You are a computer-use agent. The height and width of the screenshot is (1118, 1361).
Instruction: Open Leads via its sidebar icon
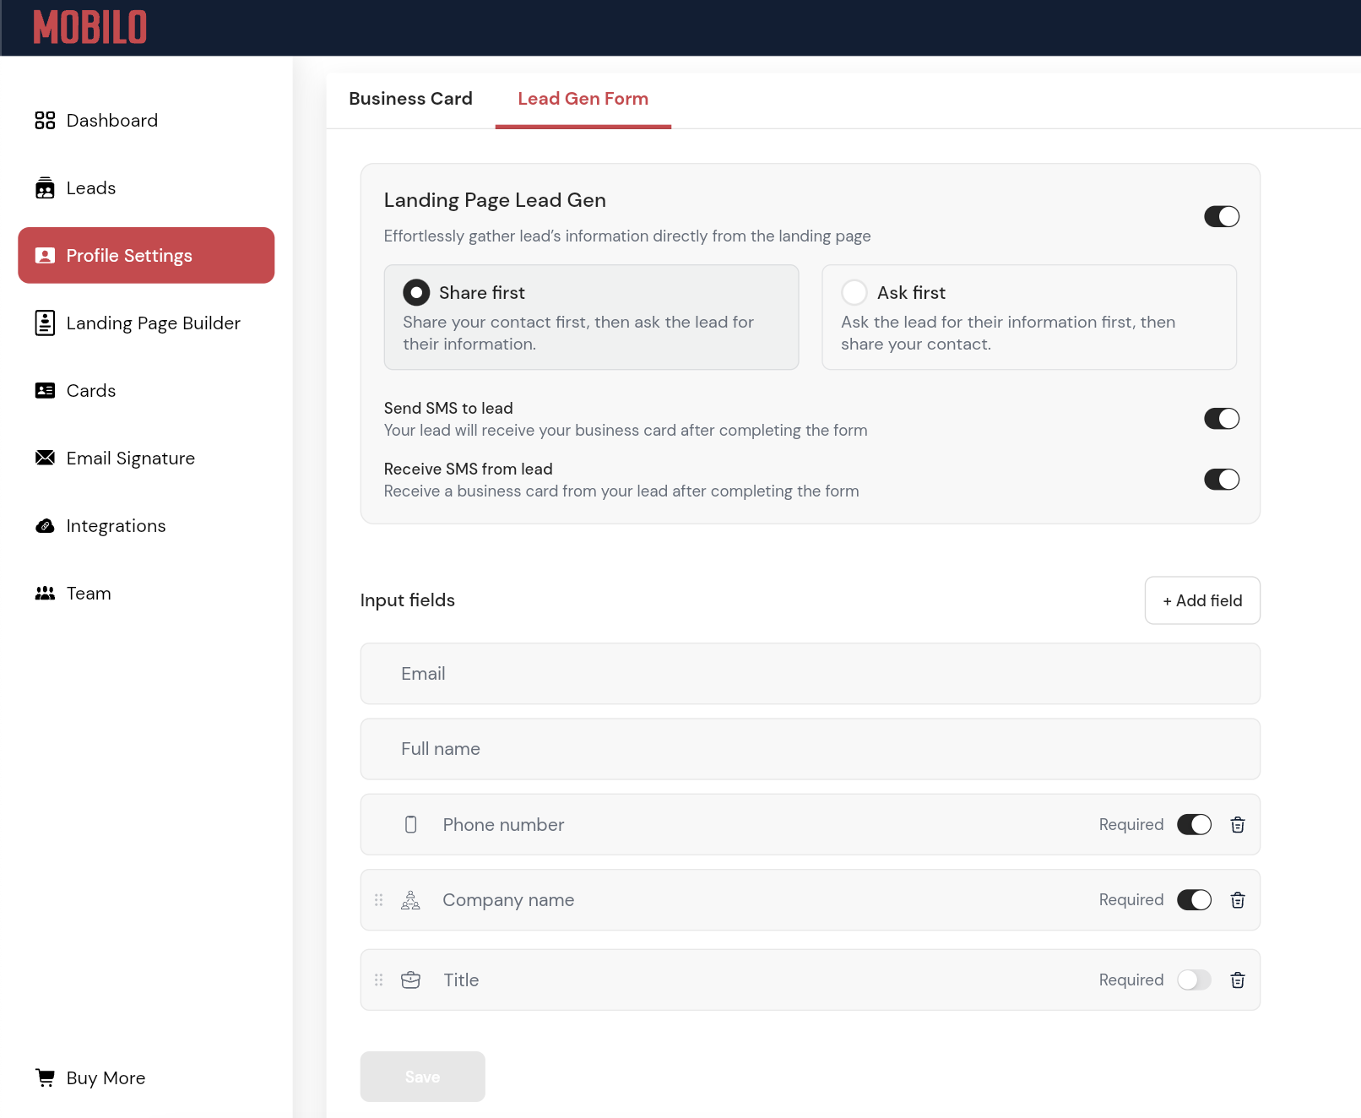pos(45,188)
